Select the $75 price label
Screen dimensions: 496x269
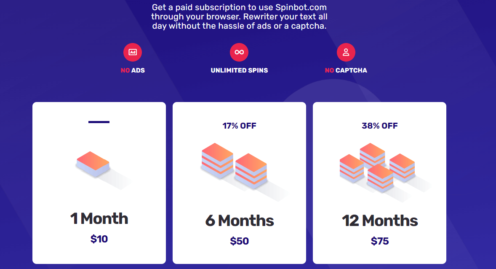[x=379, y=241]
